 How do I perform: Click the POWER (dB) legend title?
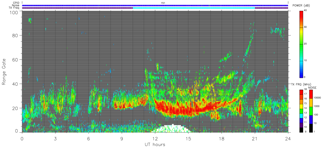[x=301, y=6]
